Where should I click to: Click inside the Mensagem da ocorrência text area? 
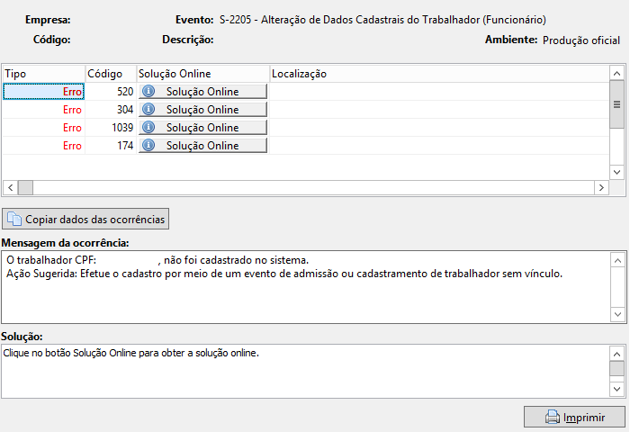(x=305, y=287)
